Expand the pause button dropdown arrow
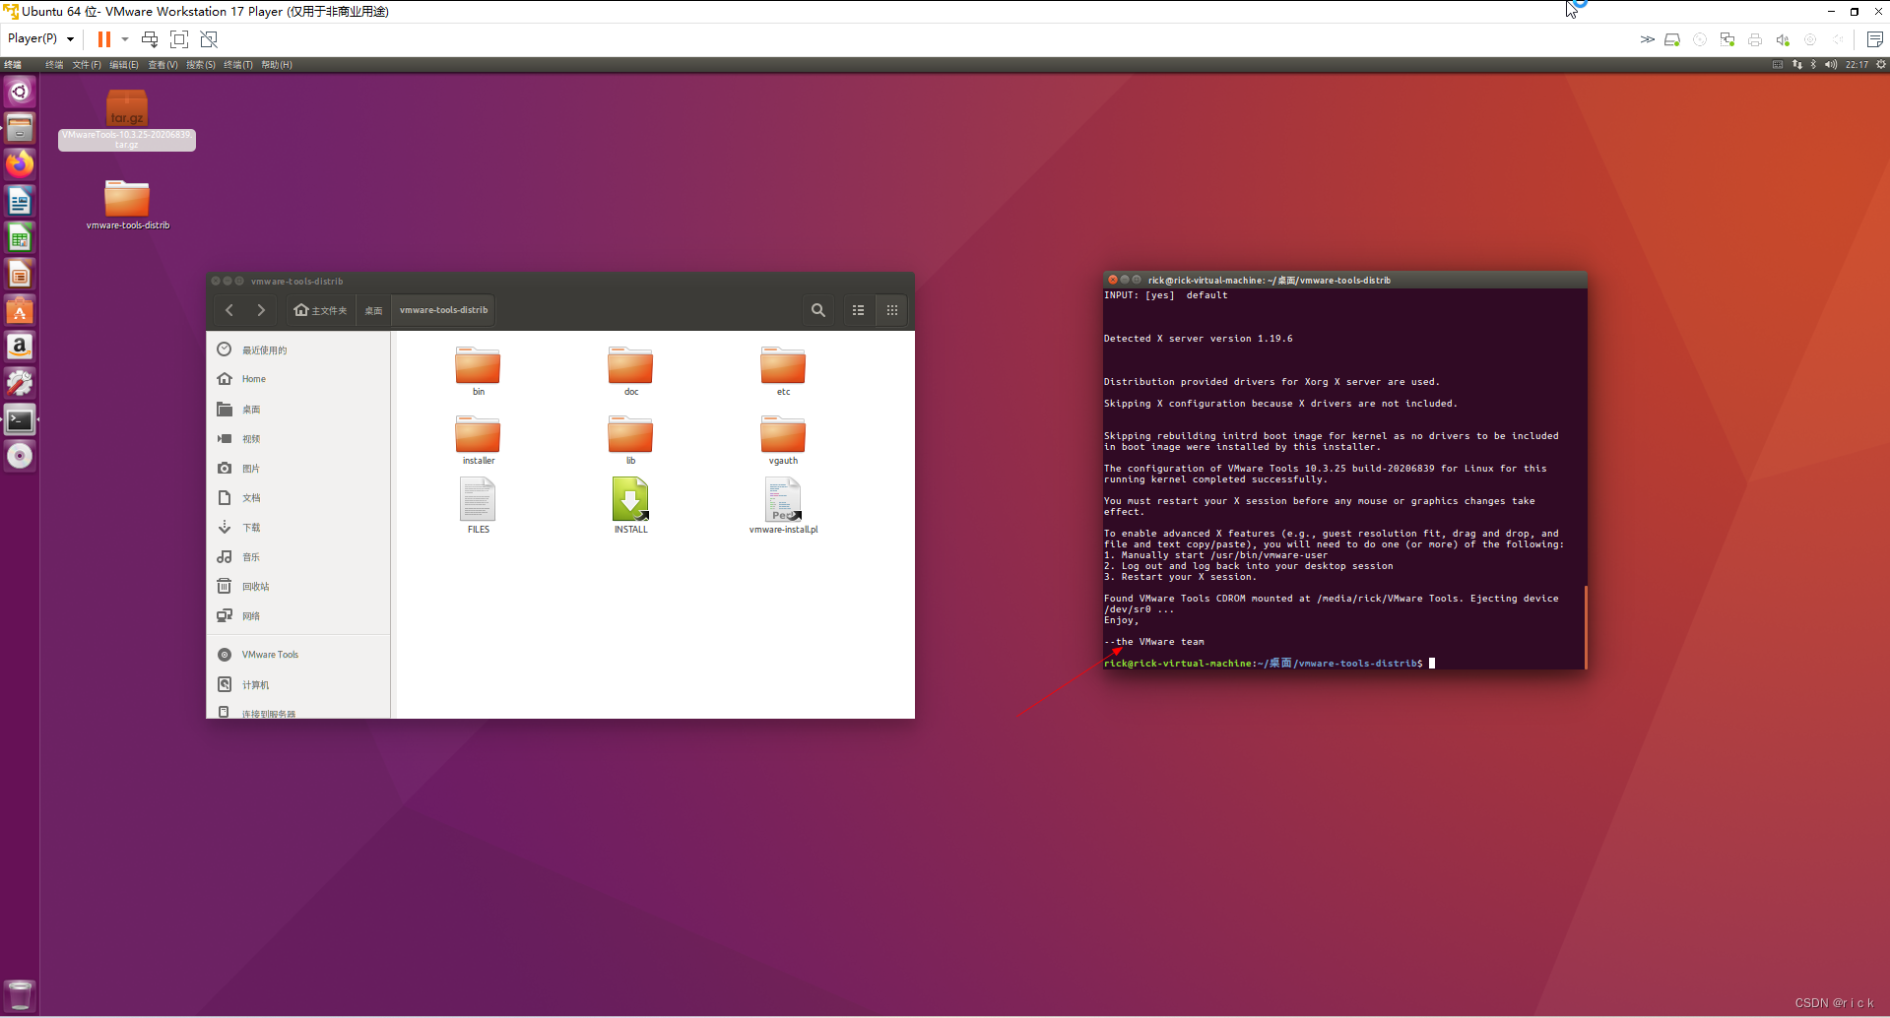The image size is (1890, 1018). (x=124, y=38)
